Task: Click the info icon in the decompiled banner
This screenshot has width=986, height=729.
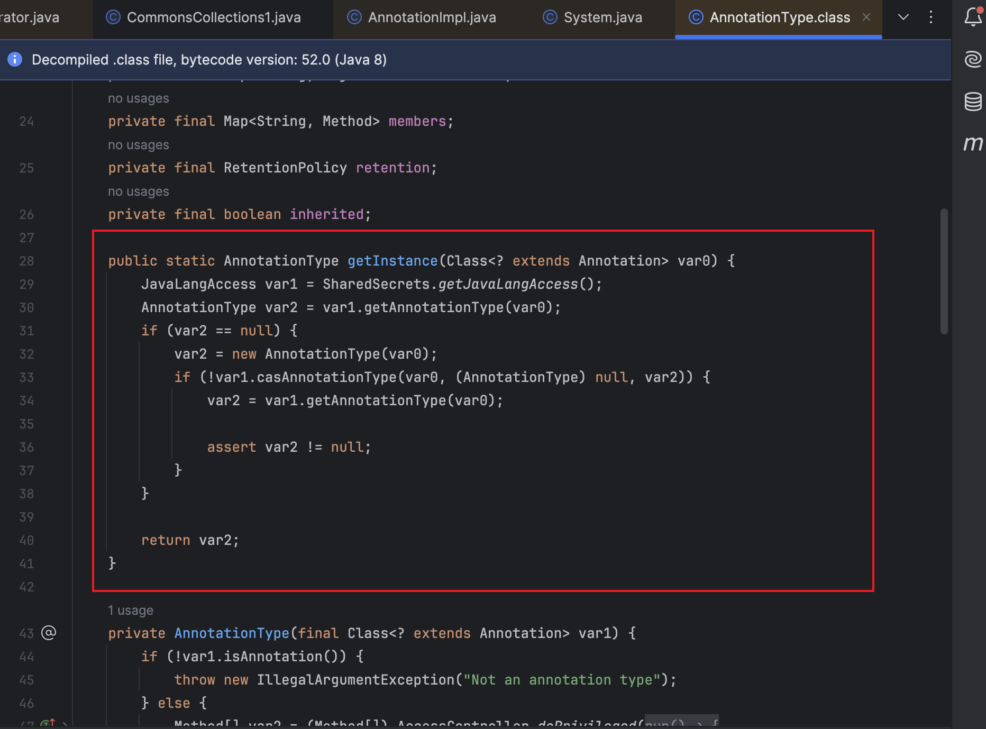Action: [x=15, y=59]
